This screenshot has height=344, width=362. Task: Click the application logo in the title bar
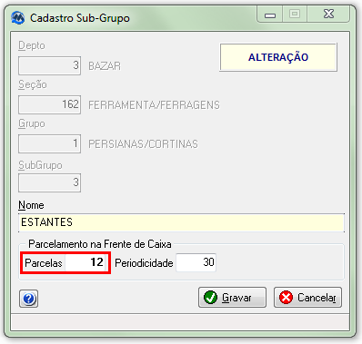point(18,18)
